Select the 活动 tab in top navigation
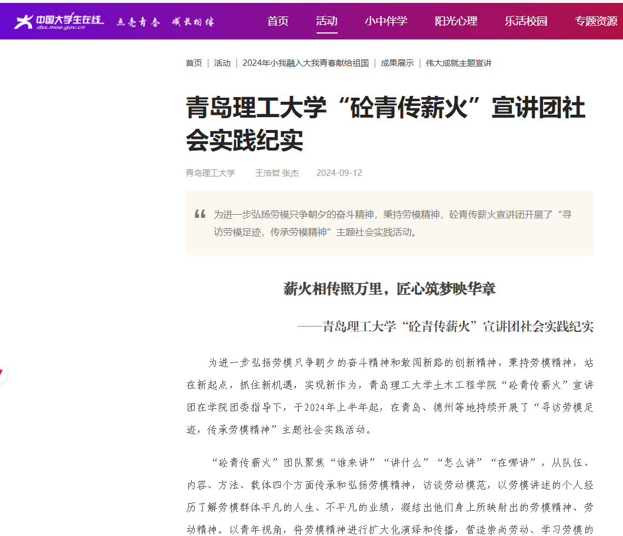 327,21
